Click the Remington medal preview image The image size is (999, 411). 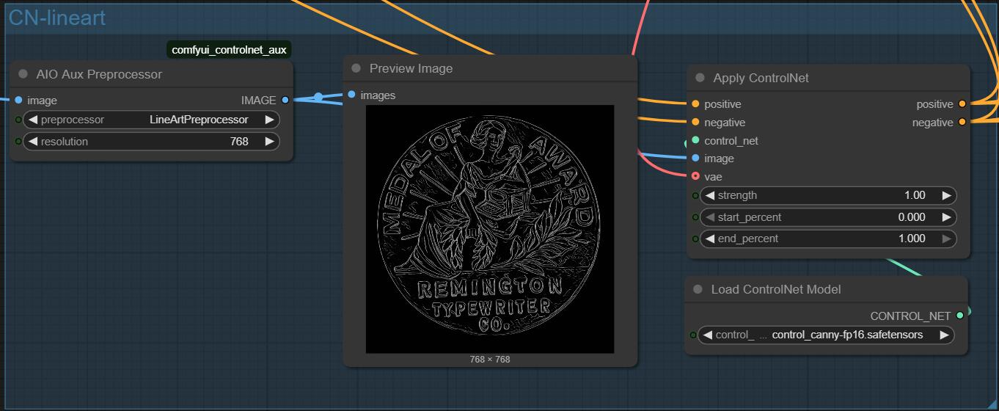tap(489, 229)
